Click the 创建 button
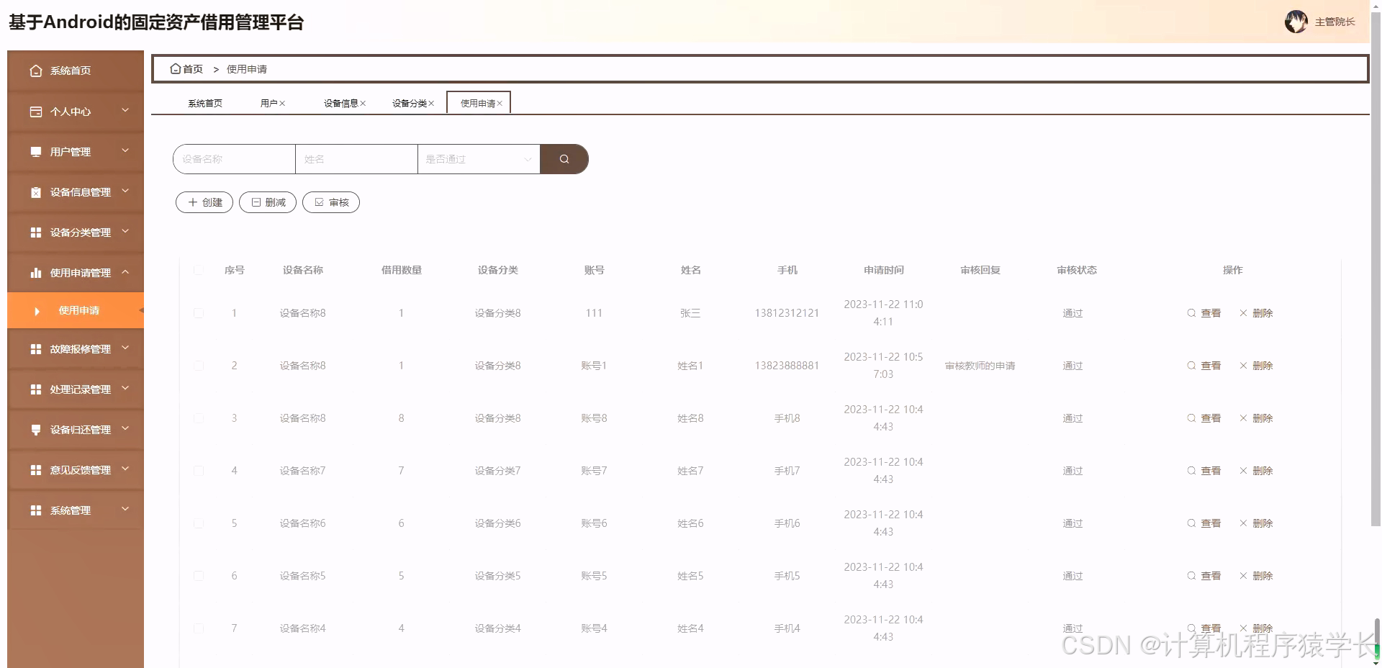This screenshot has height=668, width=1382. click(x=204, y=202)
